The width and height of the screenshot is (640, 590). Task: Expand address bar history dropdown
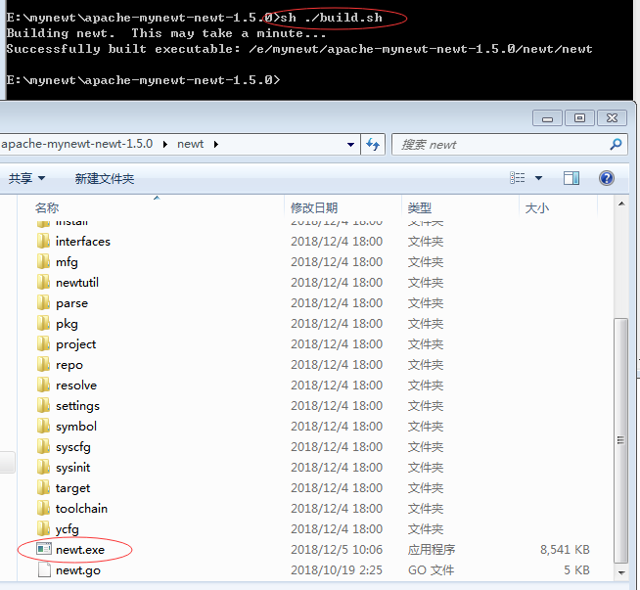point(350,145)
